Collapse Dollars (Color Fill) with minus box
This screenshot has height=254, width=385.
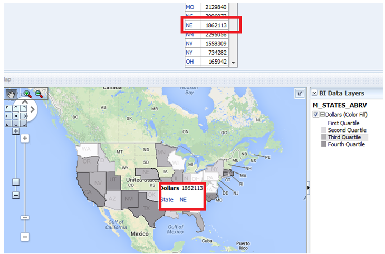click(x=322, y=115)
